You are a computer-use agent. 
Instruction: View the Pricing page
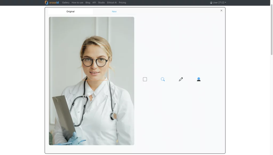(122, 2)
